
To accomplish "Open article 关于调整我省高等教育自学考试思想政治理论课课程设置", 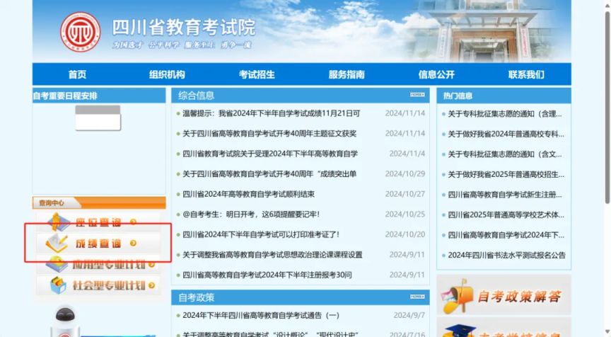I will point(272,255).
